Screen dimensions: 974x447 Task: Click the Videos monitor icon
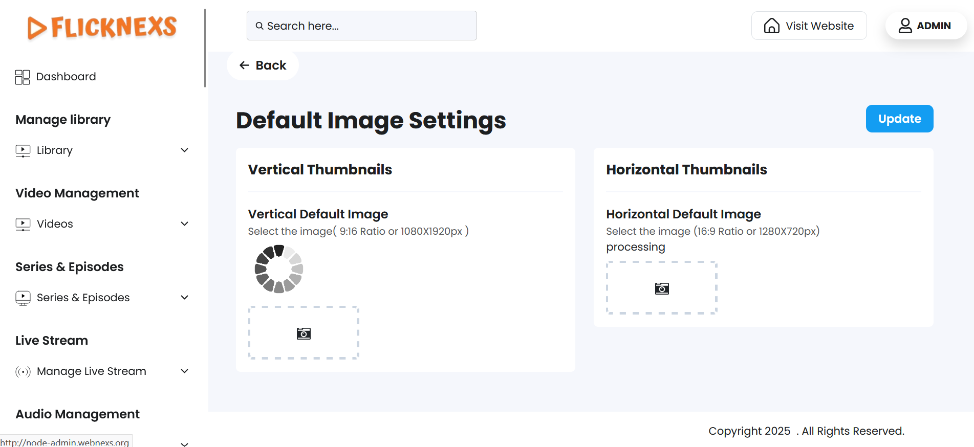(23, 224)
